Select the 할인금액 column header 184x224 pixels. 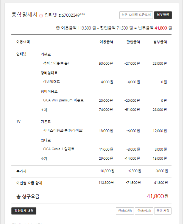coord(133,42)
